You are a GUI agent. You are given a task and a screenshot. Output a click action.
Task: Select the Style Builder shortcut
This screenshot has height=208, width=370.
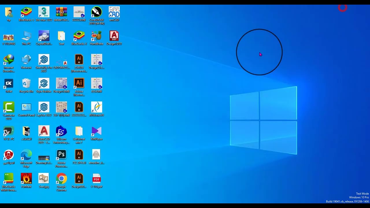(x=44, y=83)
